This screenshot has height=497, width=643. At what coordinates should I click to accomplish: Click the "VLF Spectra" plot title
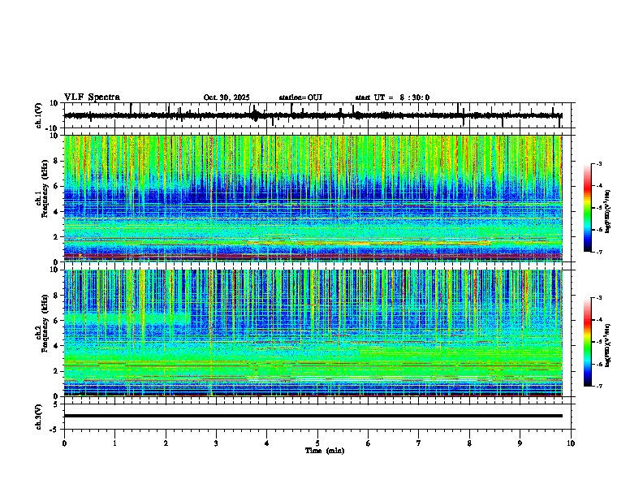pyautogui.click(x=92, y=97)
